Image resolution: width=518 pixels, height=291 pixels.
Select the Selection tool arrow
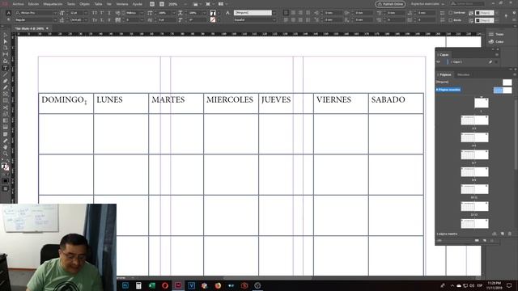(x=6, y=35)
